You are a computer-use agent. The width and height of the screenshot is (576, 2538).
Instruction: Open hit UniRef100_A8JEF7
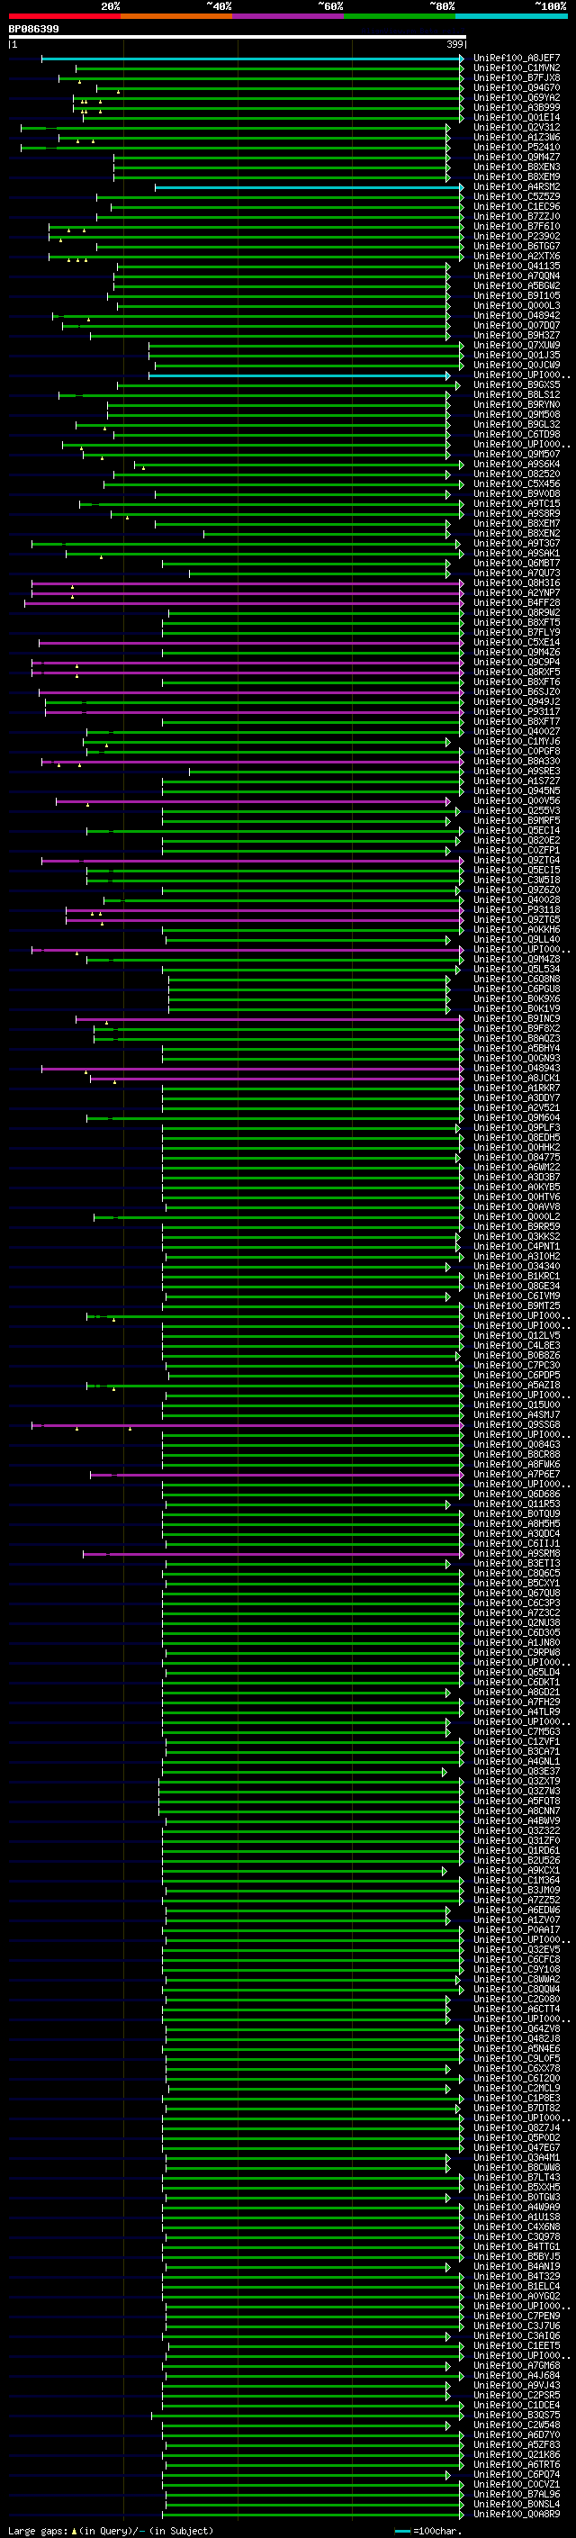tap(516, 59)
